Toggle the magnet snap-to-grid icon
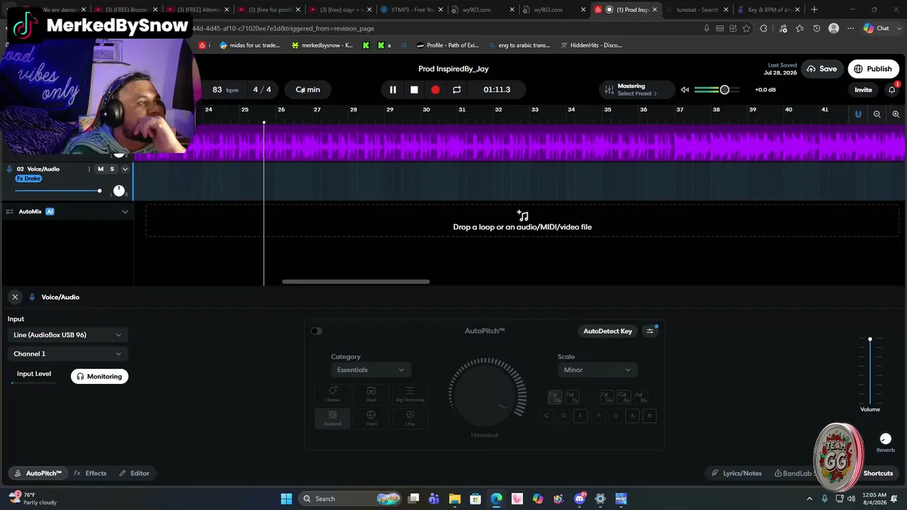907x510 pixels. (858, 114)
